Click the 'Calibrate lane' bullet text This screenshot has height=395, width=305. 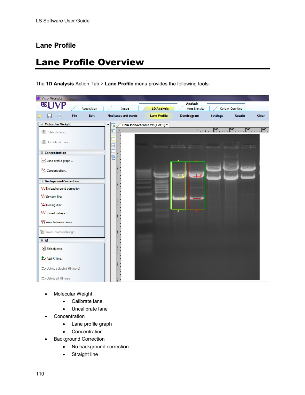click(x=87, y=301)
